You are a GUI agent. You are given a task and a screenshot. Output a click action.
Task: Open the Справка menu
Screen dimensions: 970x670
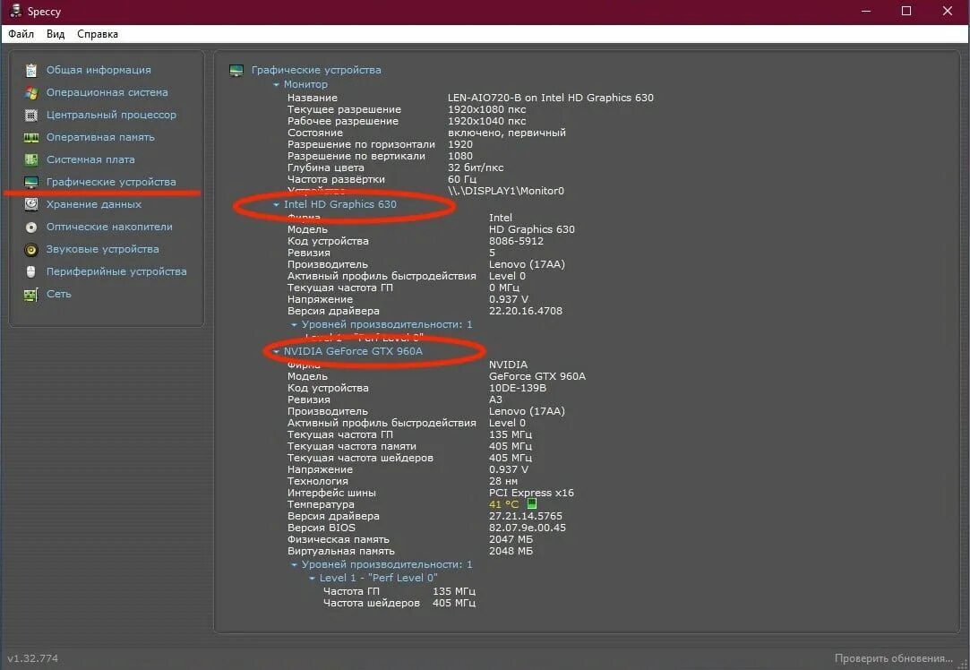97,34
